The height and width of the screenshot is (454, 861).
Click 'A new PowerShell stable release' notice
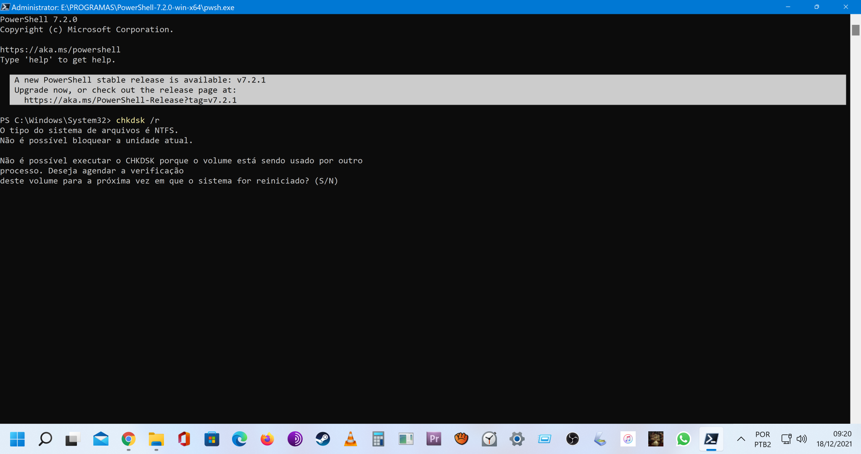pos(140,80)
